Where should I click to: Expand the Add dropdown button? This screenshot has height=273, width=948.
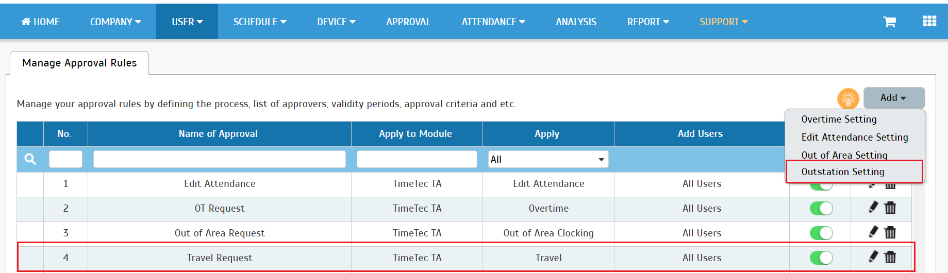coord(894,97)
